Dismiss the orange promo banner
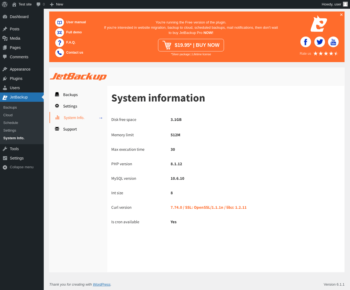The height and width of the screenshot is (290, 350). (x=341, y=15)
